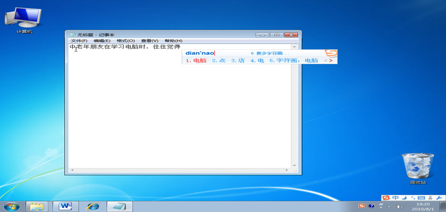Viewport: 446px width, 212px height.
Task: Choose candidate 3 店
Action: click(x=238, y=60)
